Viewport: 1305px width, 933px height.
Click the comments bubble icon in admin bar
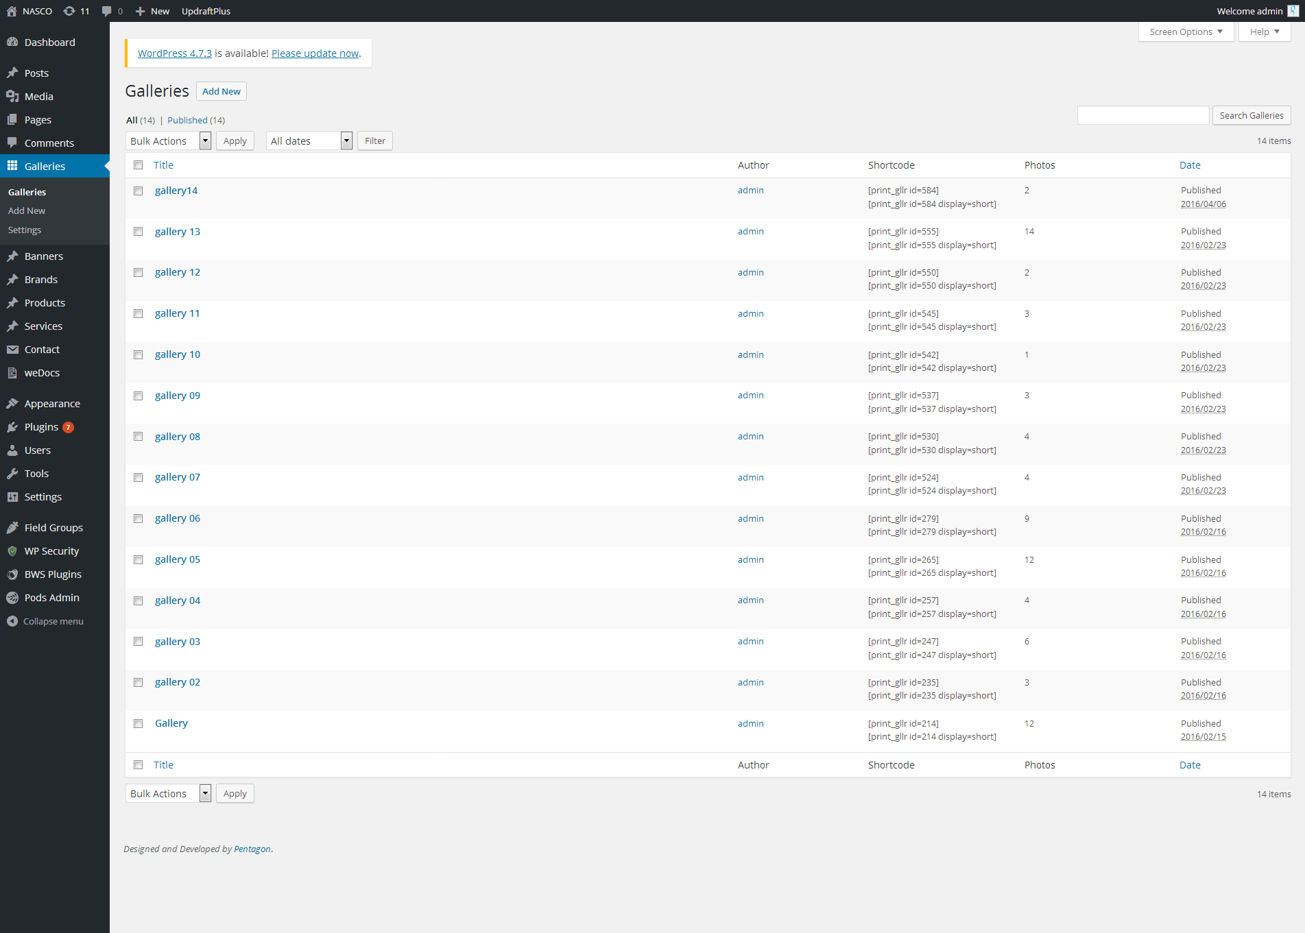(x=106, y=11)
